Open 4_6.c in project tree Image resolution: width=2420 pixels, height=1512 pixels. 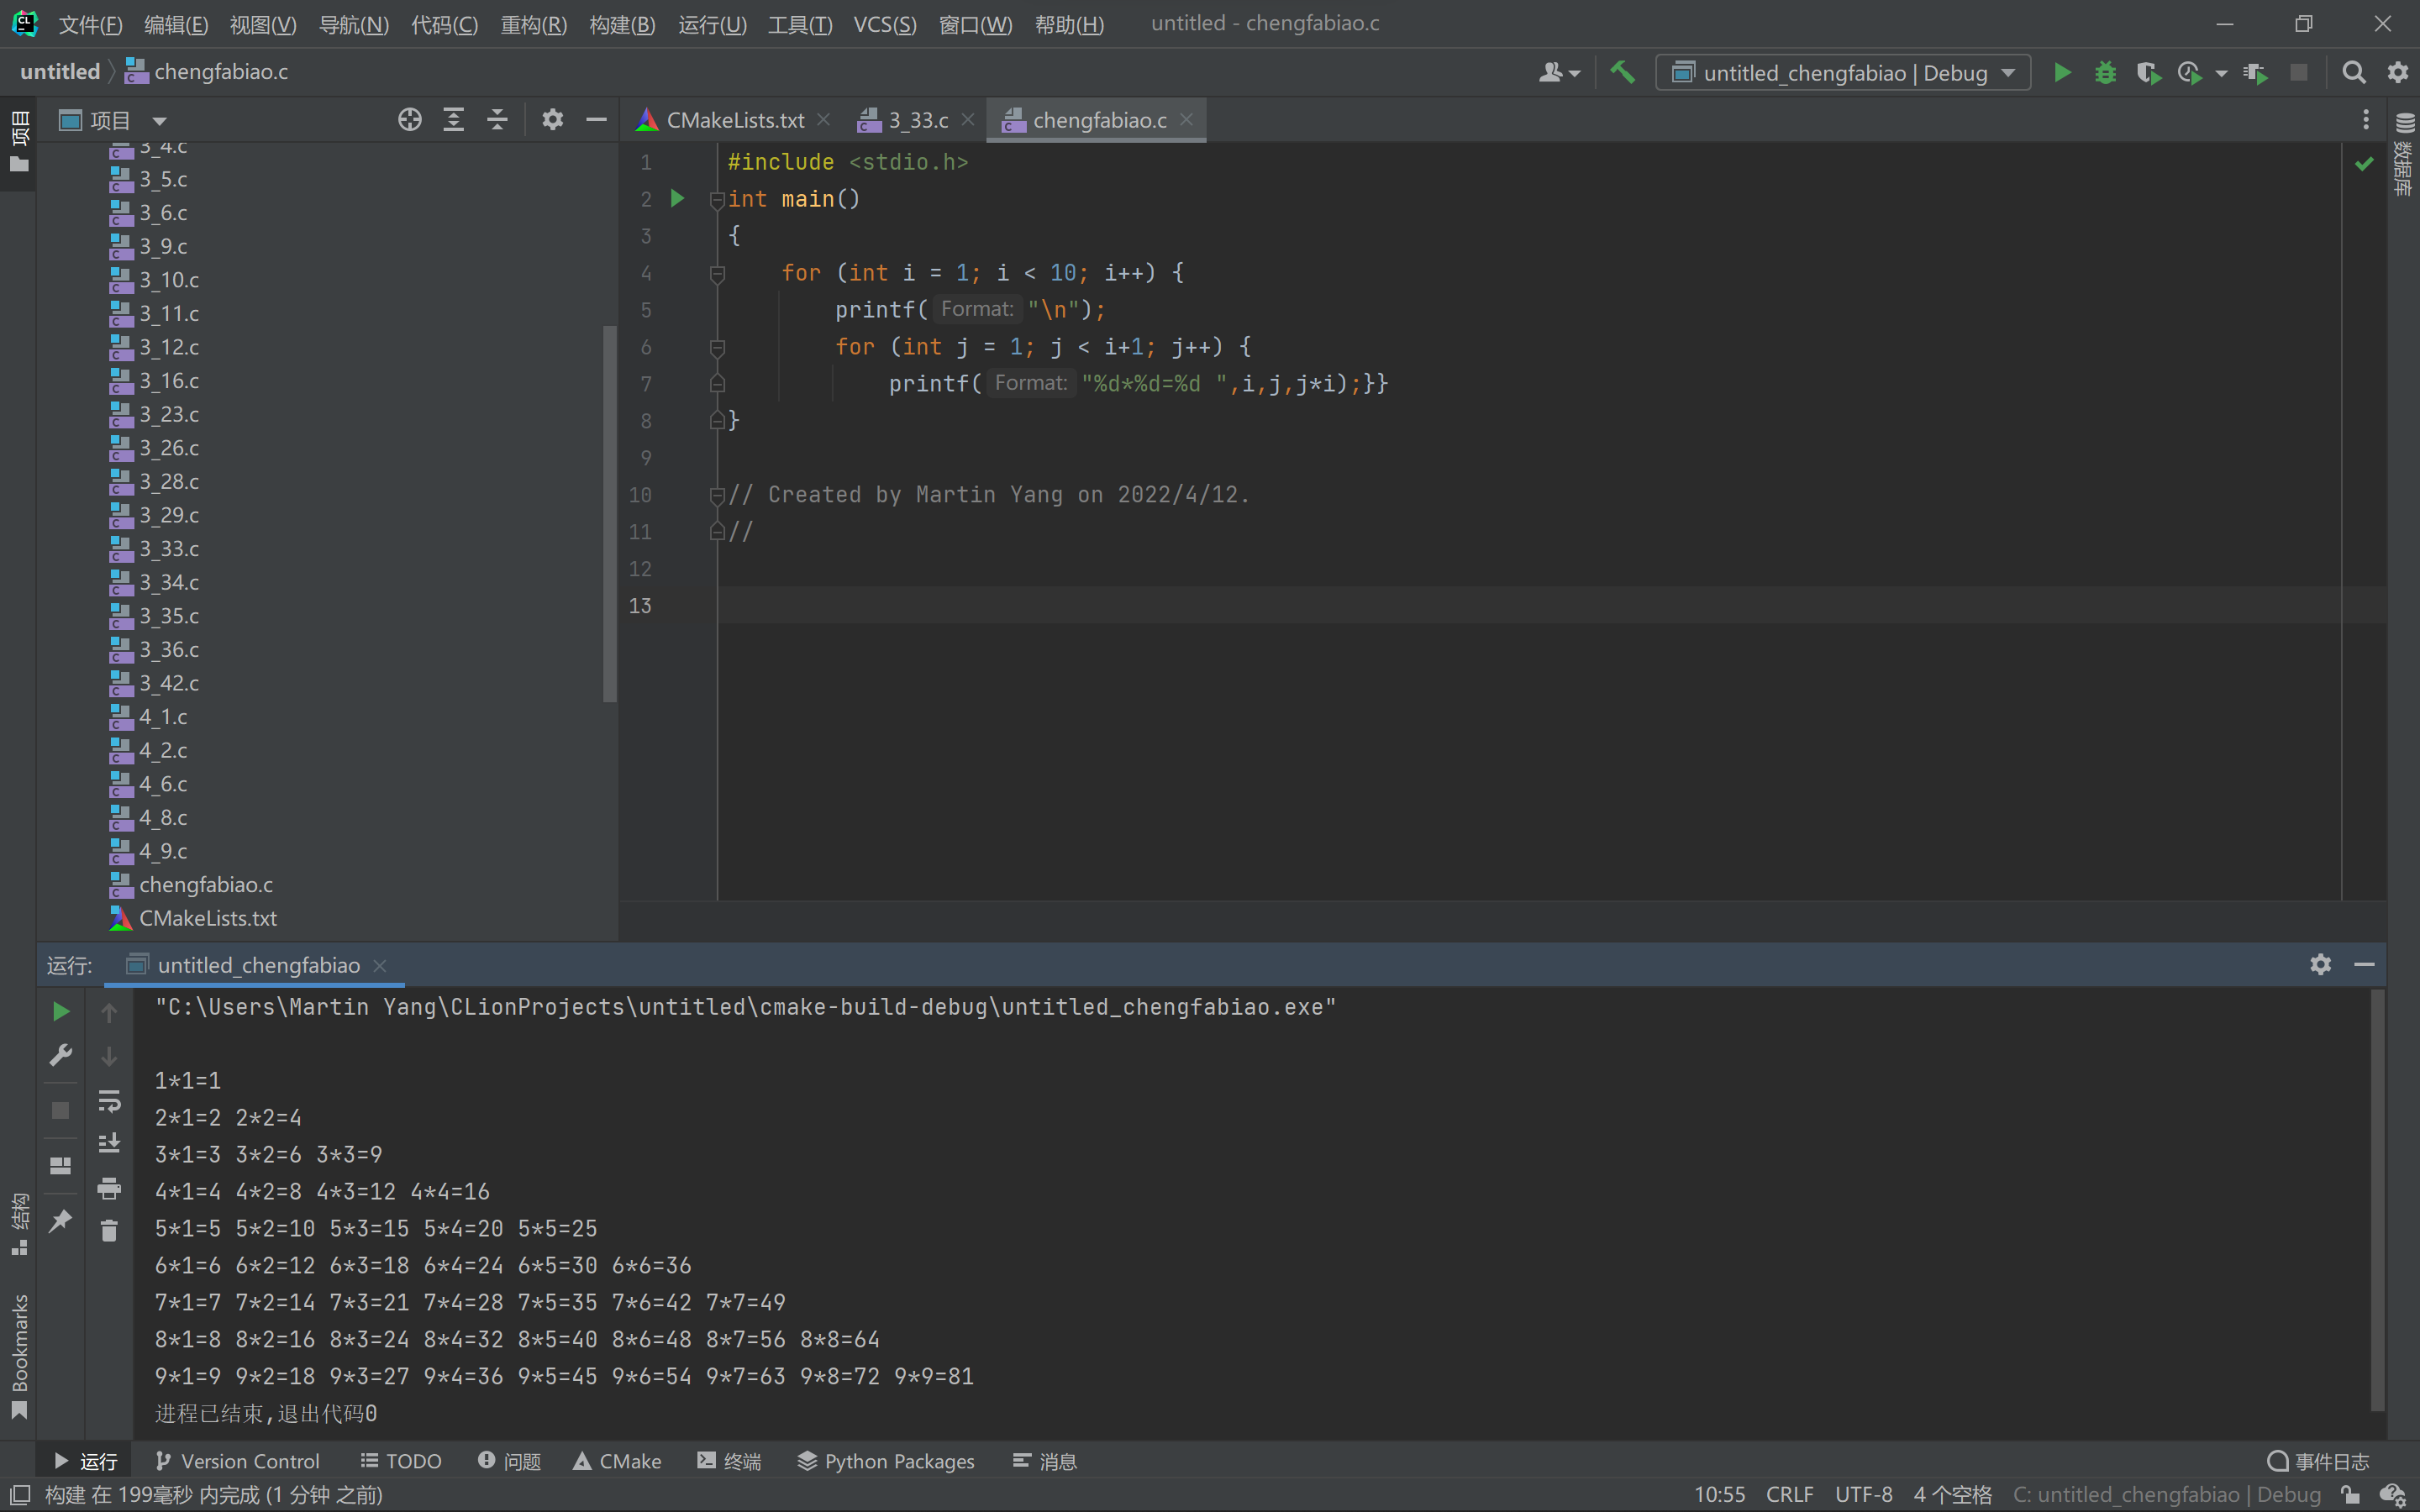pyautogui.click(x=162, y=784)
